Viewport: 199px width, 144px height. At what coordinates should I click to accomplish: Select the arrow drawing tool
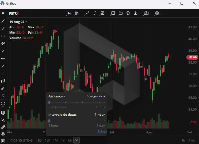click(x=3, y=51)
